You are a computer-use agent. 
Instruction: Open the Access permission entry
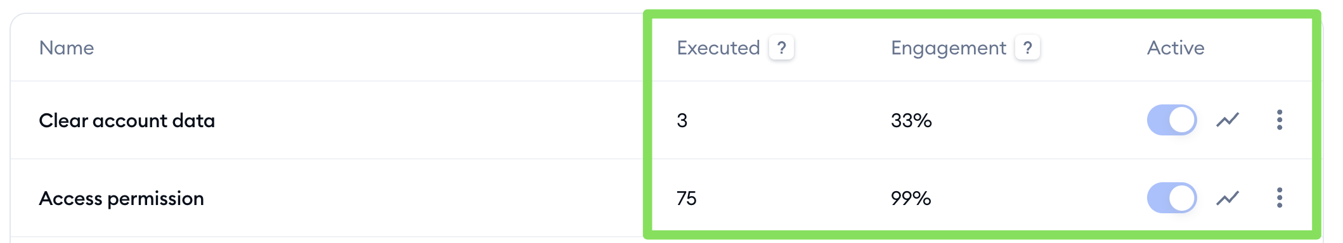[x=122, y=199]
